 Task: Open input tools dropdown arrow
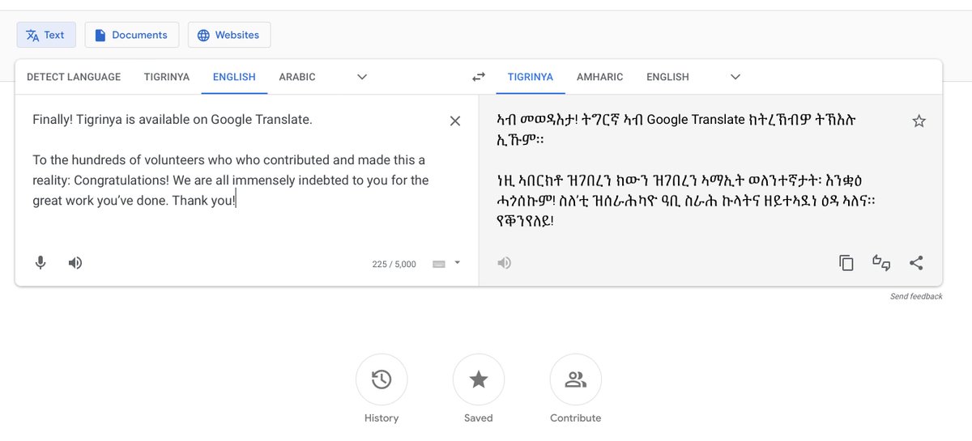pos(458,263)
